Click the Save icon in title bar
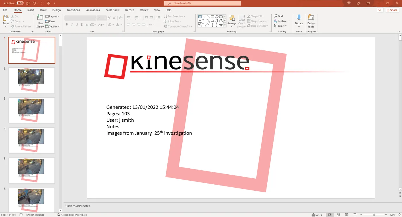402x217 pixels. [x=28, y=3]
